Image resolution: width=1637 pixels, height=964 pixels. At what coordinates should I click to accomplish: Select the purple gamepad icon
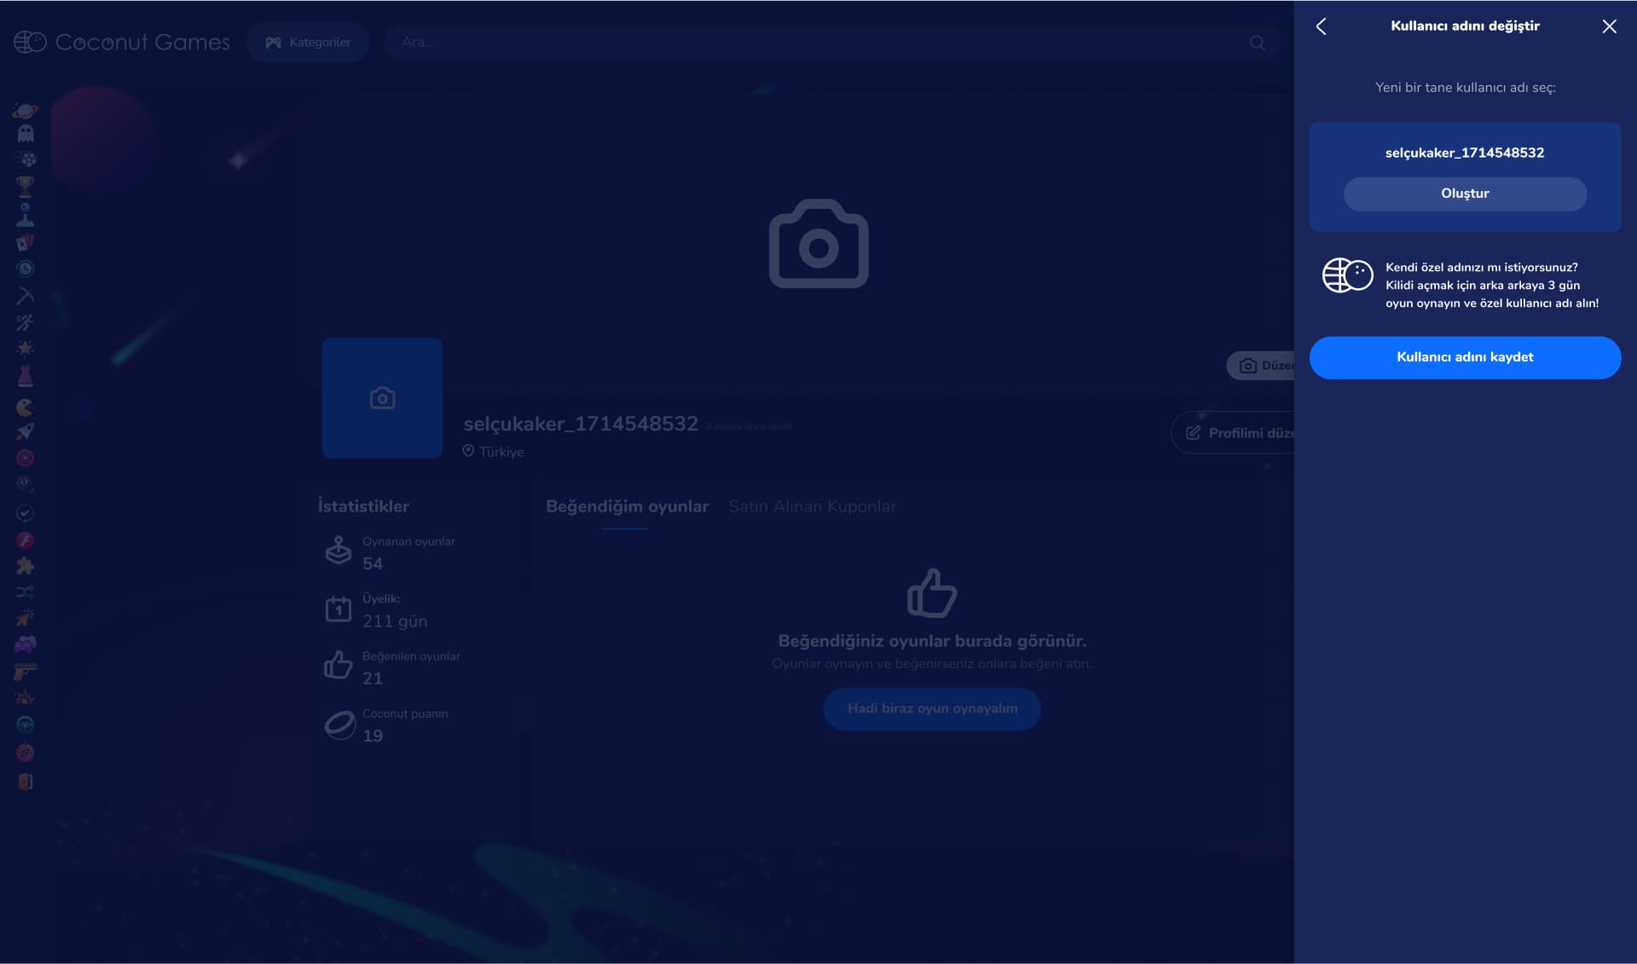coord(26,645)
